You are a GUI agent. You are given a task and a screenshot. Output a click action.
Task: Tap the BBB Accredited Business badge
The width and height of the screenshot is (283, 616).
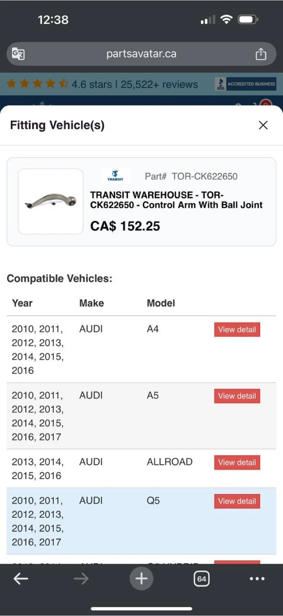245,84
